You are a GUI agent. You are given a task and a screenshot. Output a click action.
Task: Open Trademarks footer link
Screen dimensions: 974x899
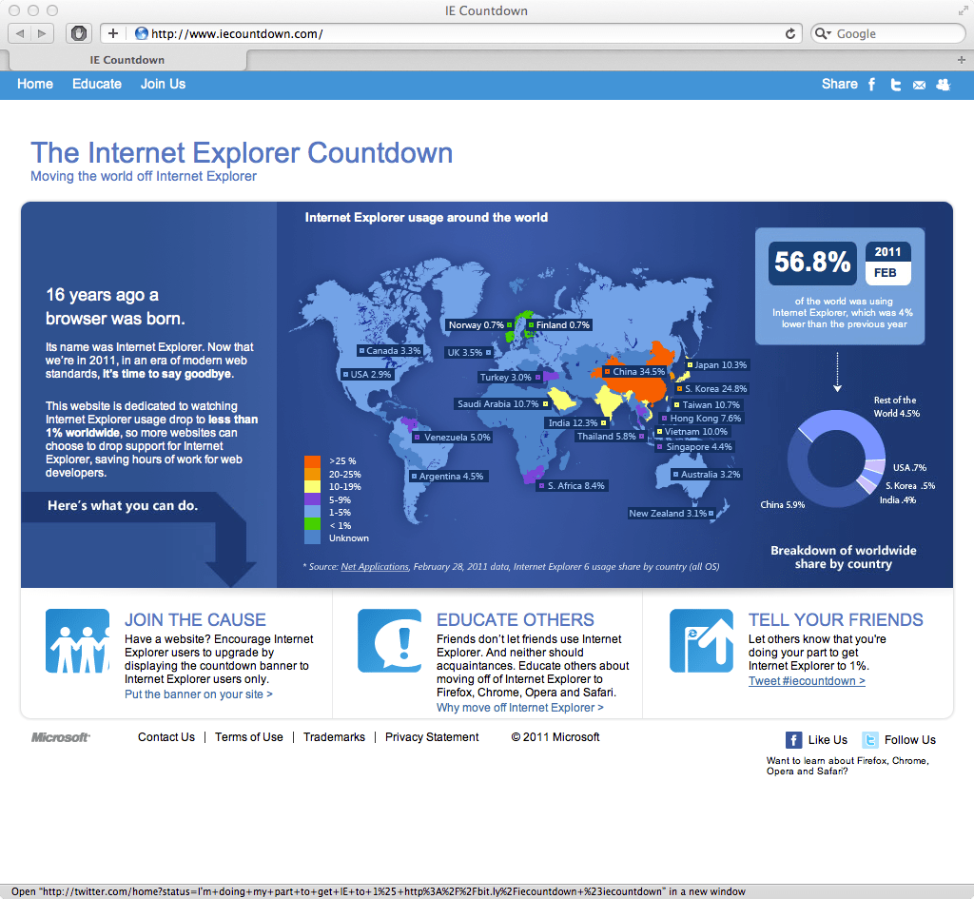click(334, 737)
